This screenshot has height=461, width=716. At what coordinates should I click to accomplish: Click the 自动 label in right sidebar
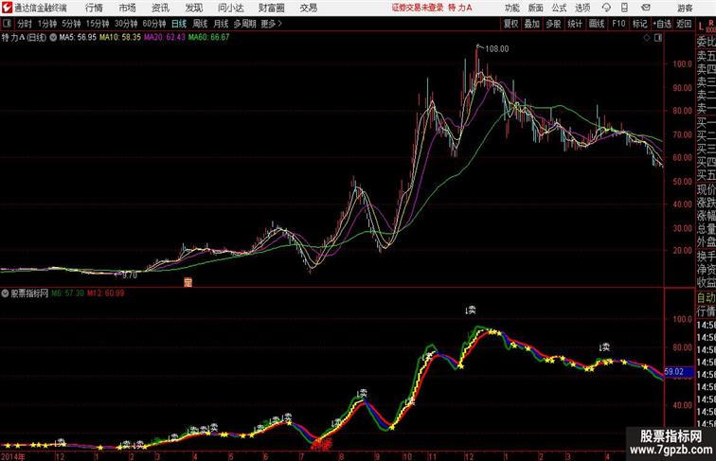click(706, 298)
